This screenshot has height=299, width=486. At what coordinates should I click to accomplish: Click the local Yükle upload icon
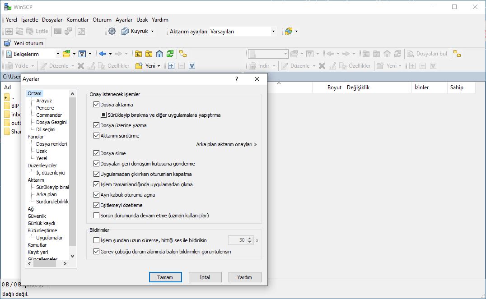coord(9,66)
